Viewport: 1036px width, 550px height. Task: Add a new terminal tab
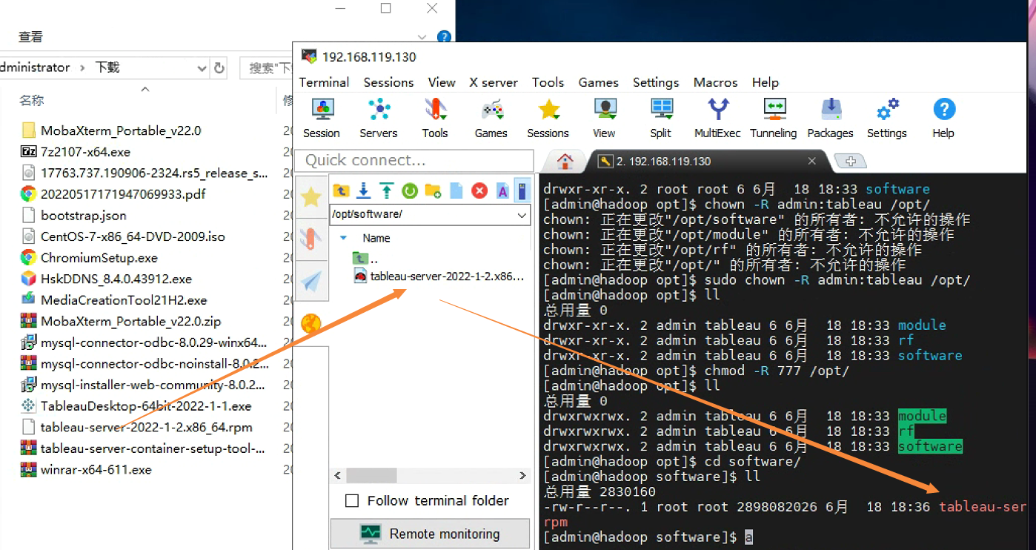[850, 161]
